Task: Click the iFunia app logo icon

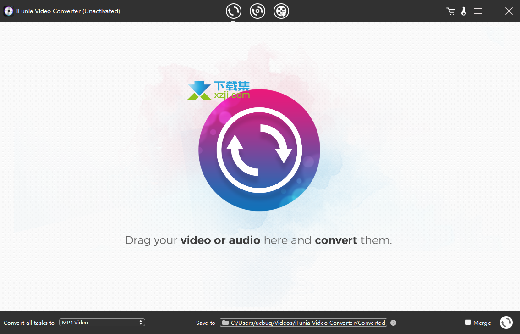Action: tap(8, 11)
